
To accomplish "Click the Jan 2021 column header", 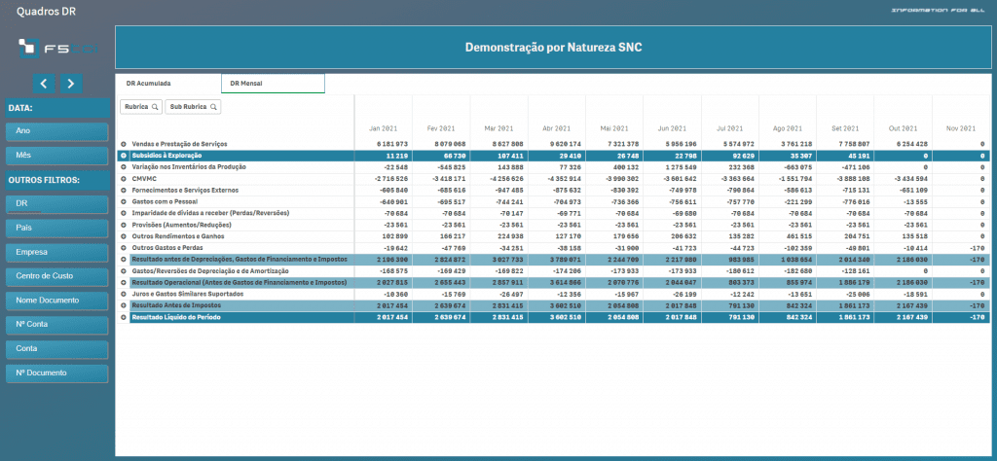I will (383, 128).
